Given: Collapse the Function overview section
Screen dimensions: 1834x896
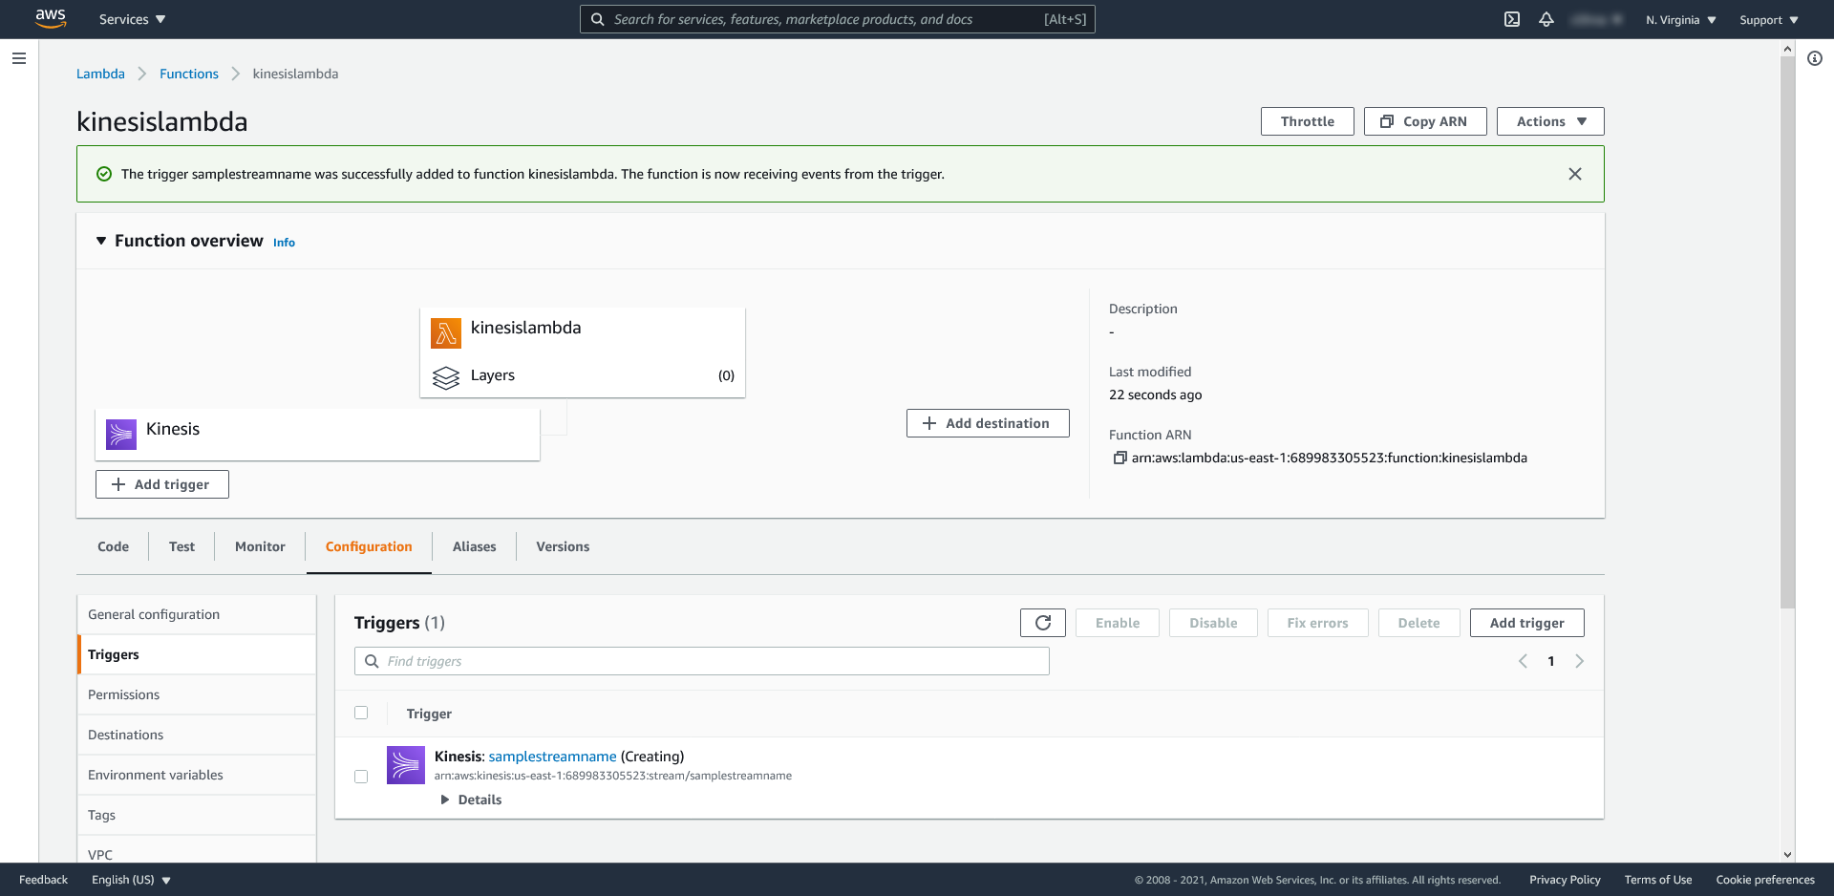Looking at the screenshot, I should (101, 241).
